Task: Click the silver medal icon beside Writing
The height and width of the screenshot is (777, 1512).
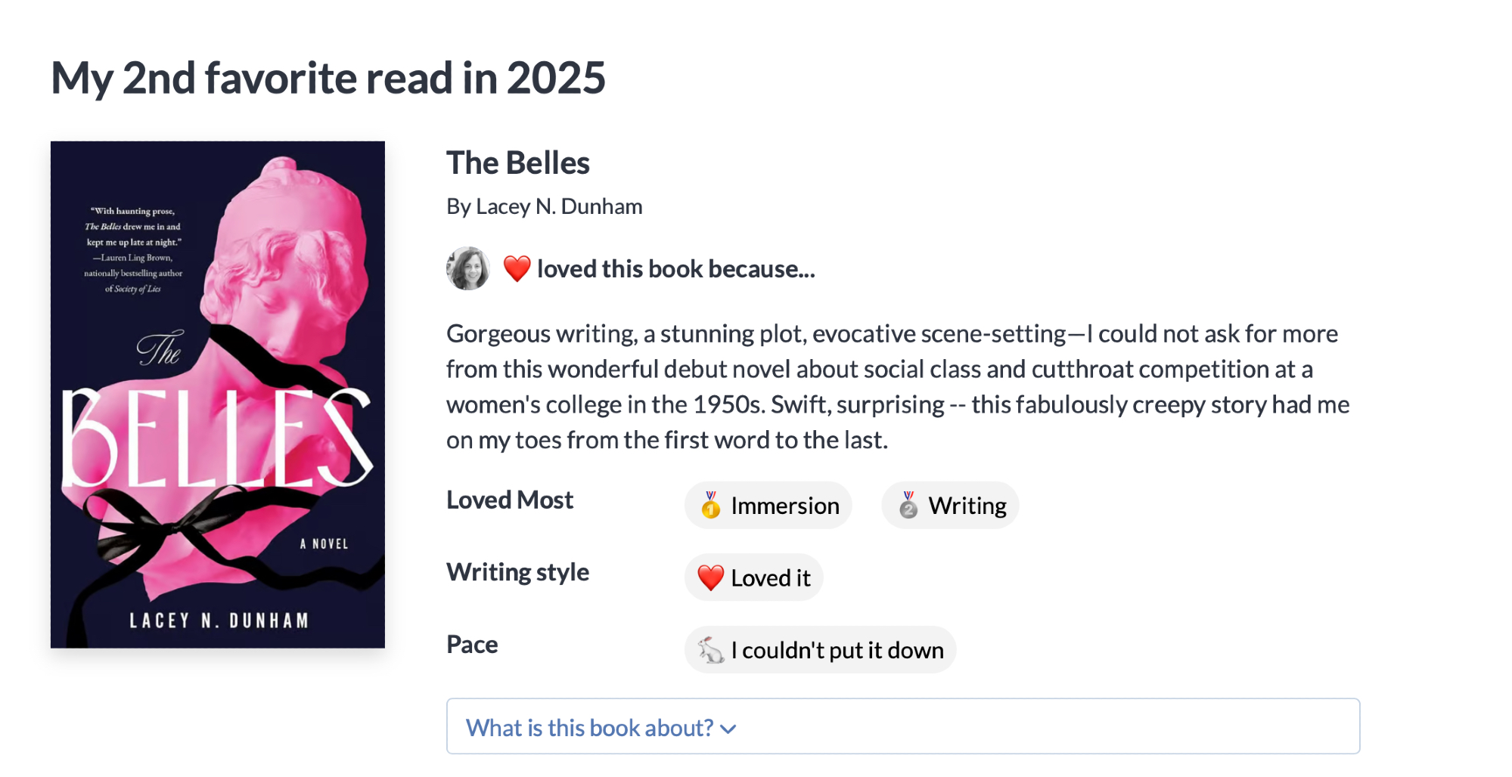Action: pyautogui.click(x=908, y=505)
